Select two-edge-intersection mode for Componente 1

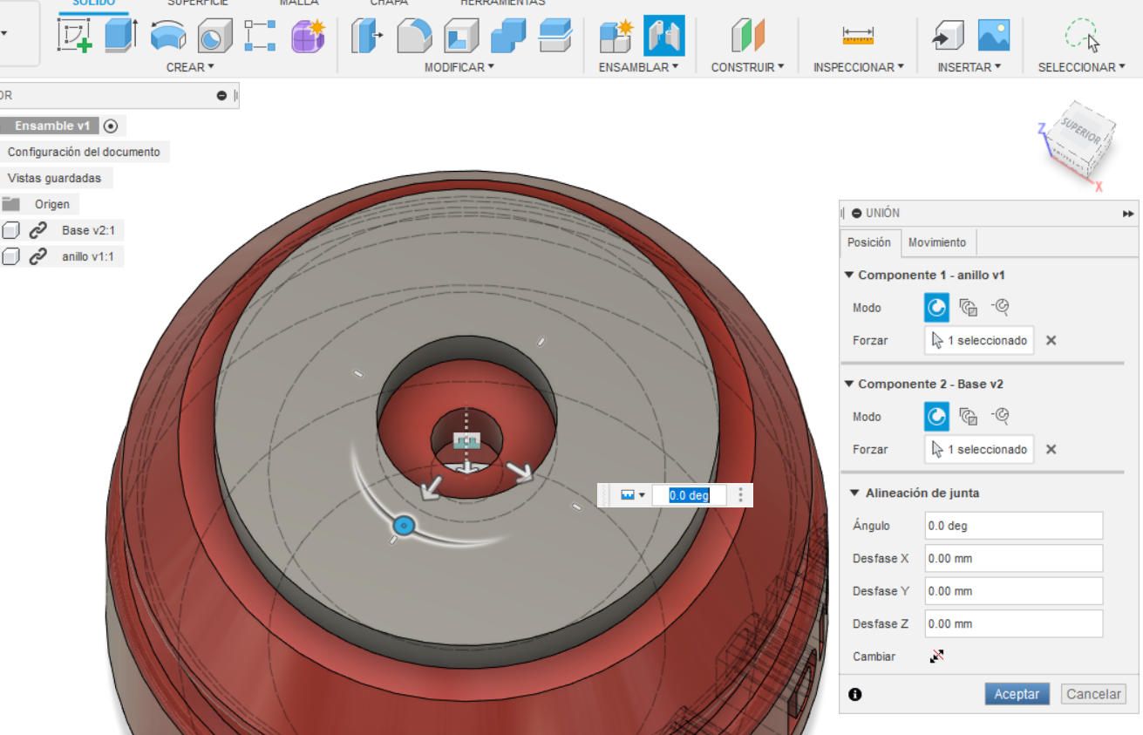click(1000, 307)
